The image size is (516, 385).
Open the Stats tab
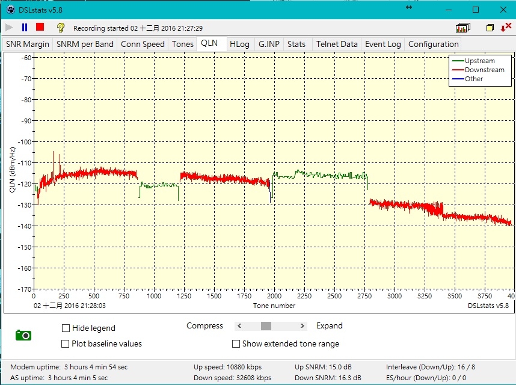click(296, 44)
